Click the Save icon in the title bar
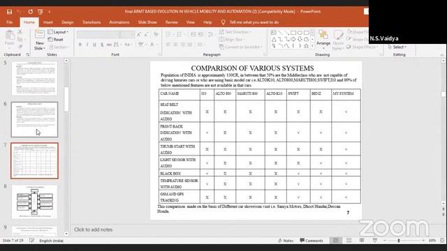 pyautogui.click(x=9, y=12)
